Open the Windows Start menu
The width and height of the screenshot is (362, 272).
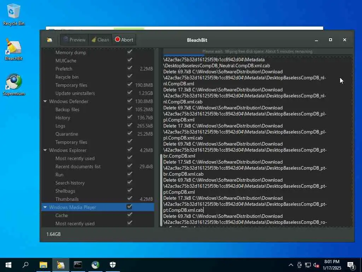[8, 265]
